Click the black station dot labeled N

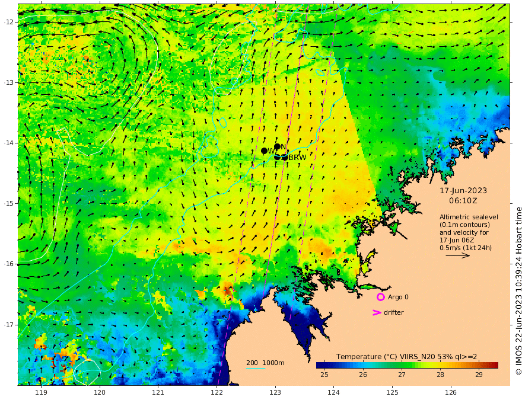pos(278,146)
